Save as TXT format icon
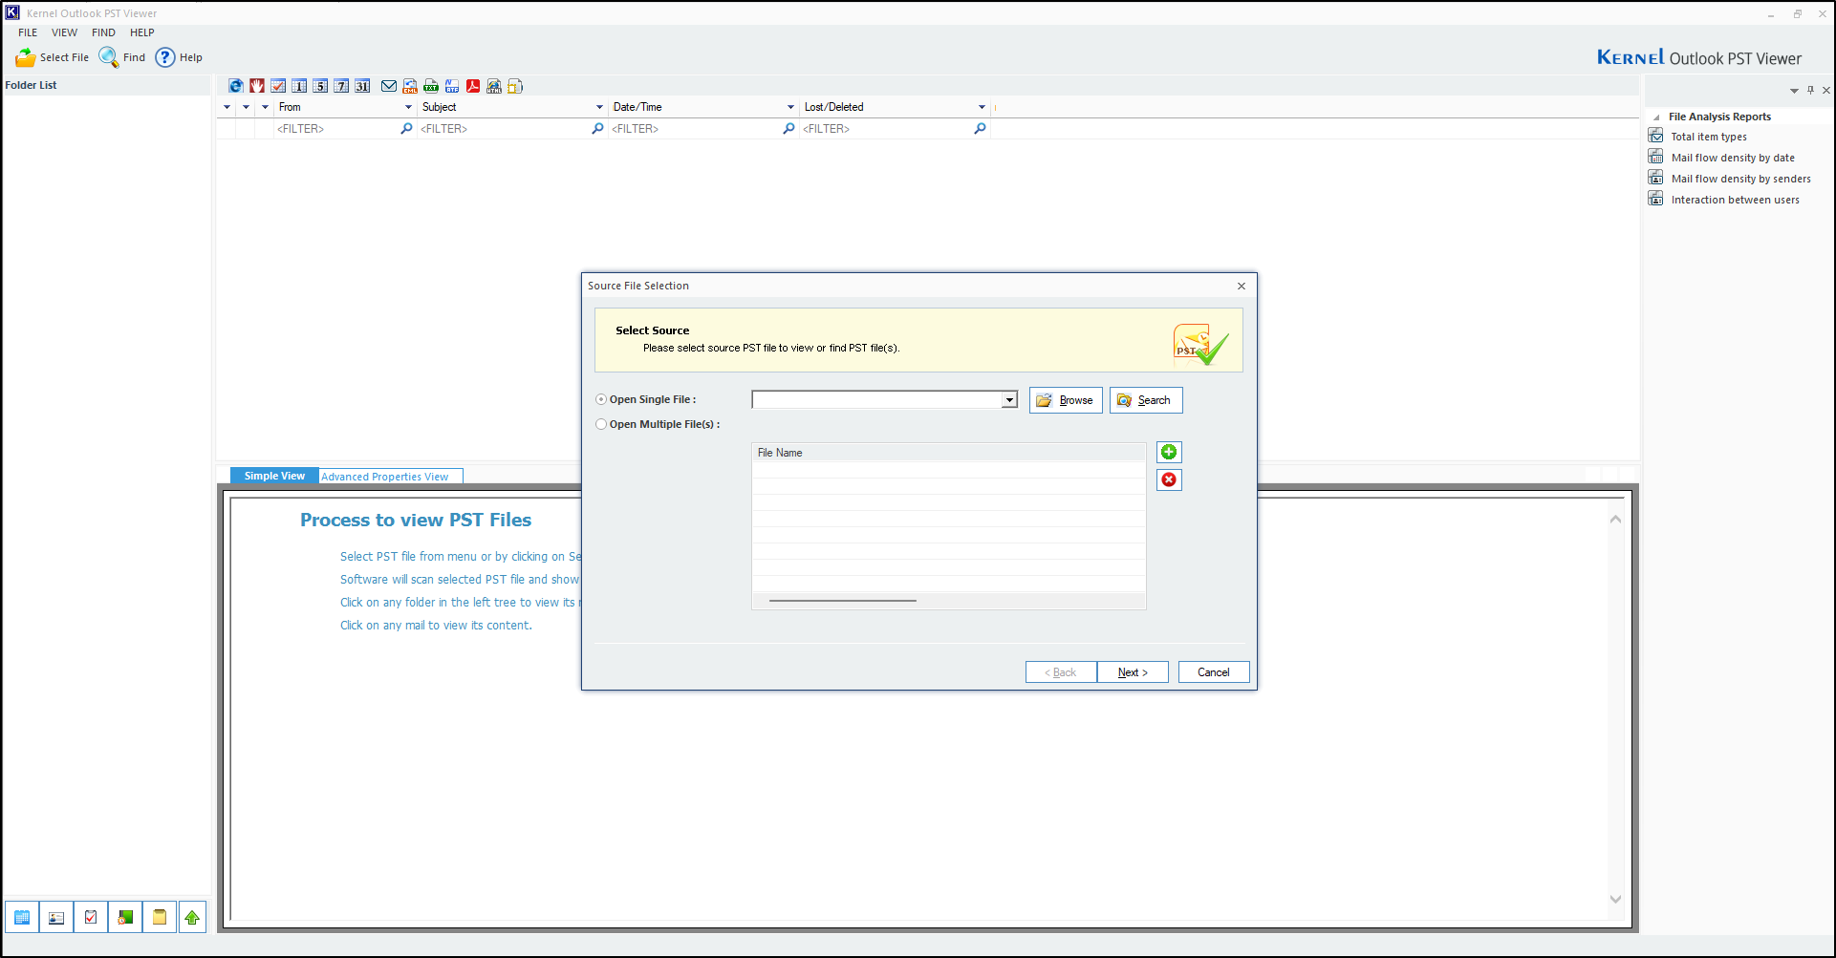 [x=431, y=86]
